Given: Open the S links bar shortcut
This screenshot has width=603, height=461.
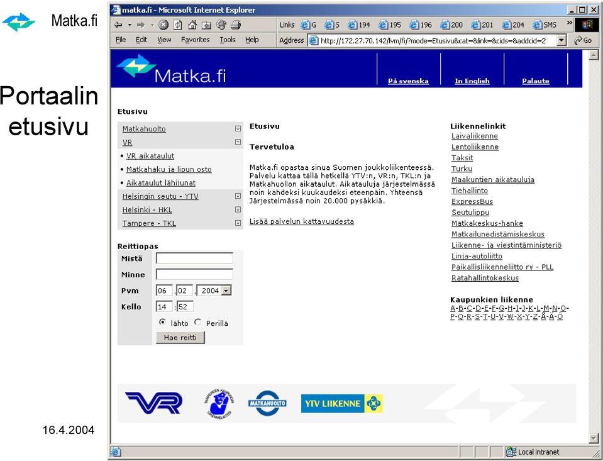Looking at the screenshot, I should point(332,25).
